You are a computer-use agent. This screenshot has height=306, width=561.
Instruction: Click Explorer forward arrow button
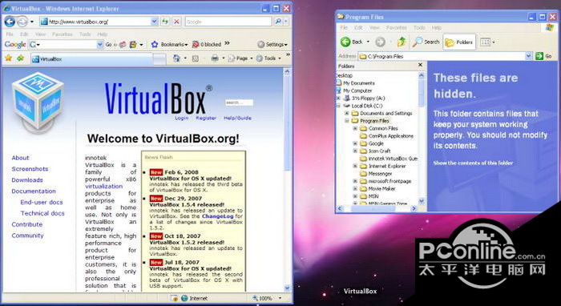click(x=381, y=42)
